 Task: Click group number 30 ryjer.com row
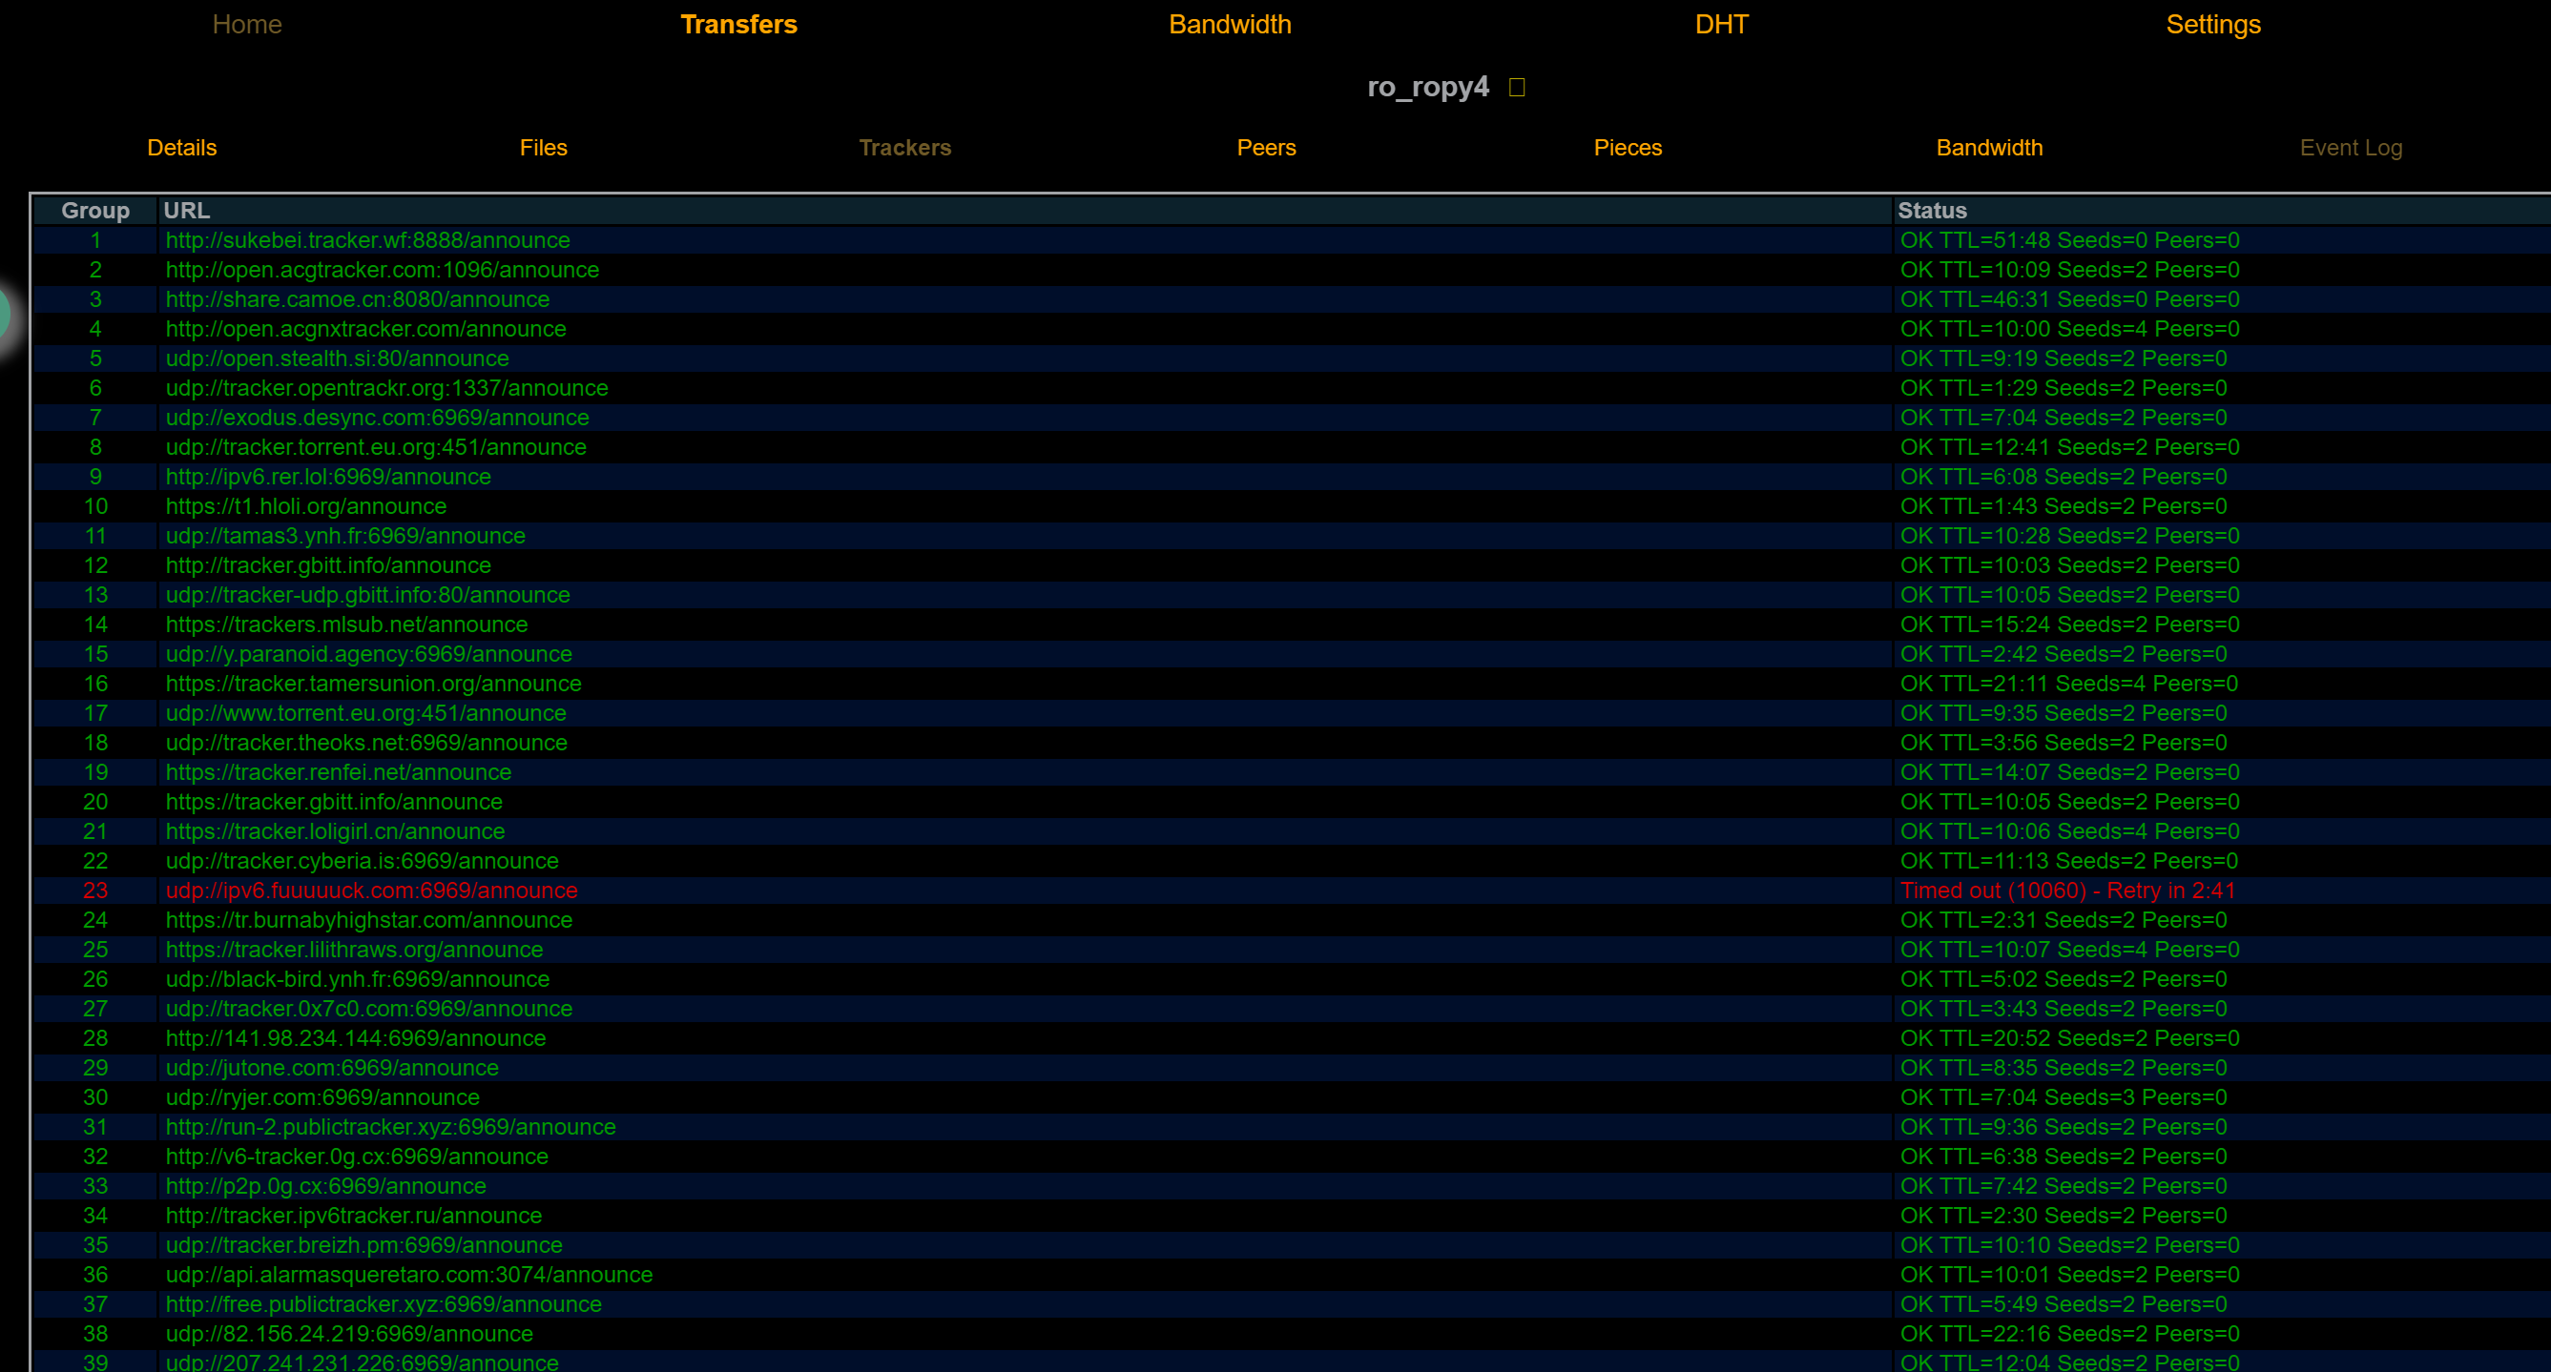click(95, 1096)
